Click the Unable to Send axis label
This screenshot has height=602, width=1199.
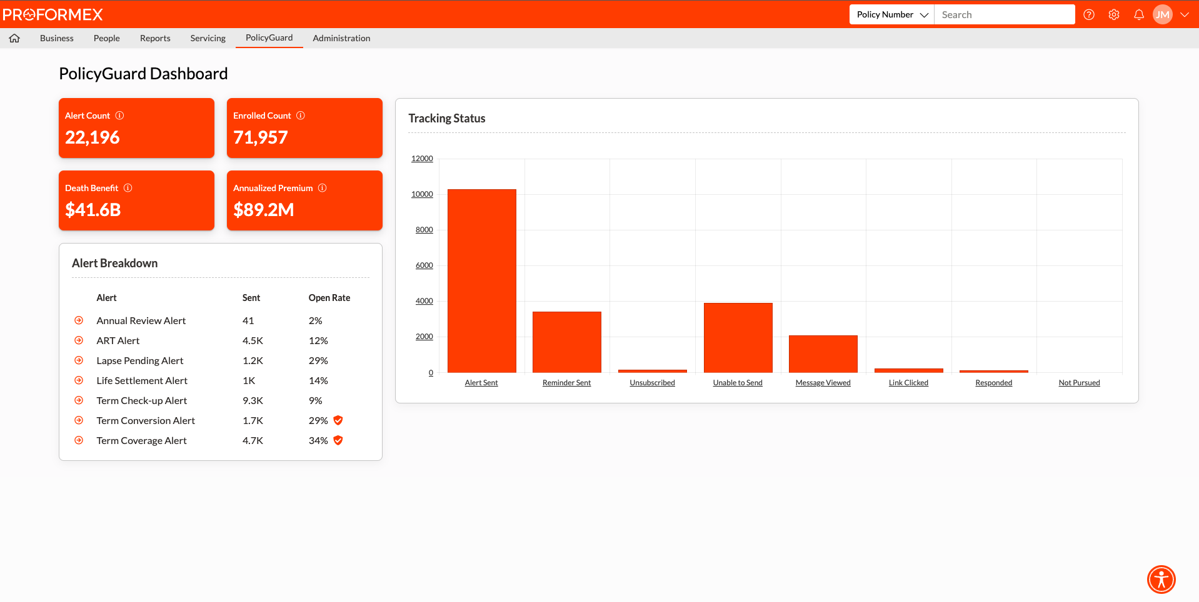coord(738,383)
